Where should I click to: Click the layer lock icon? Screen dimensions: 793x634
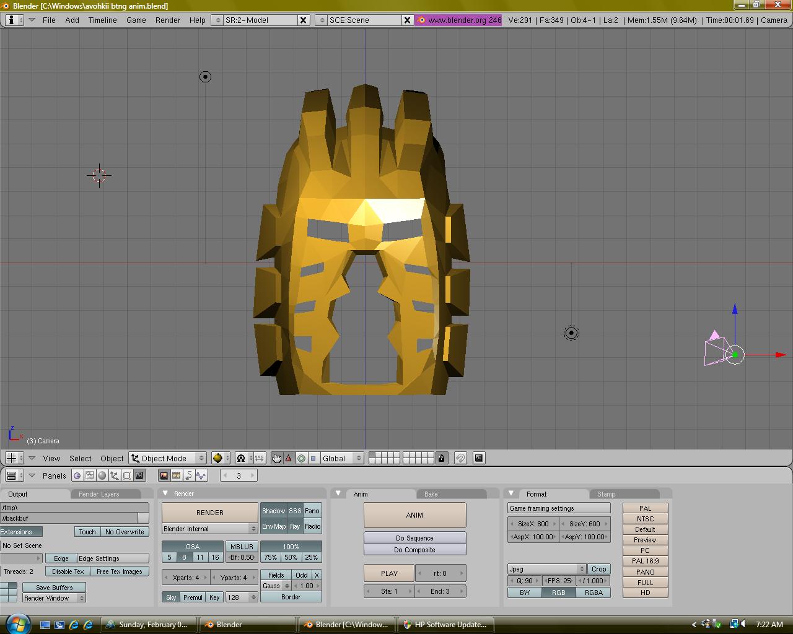tap(441, 458)
